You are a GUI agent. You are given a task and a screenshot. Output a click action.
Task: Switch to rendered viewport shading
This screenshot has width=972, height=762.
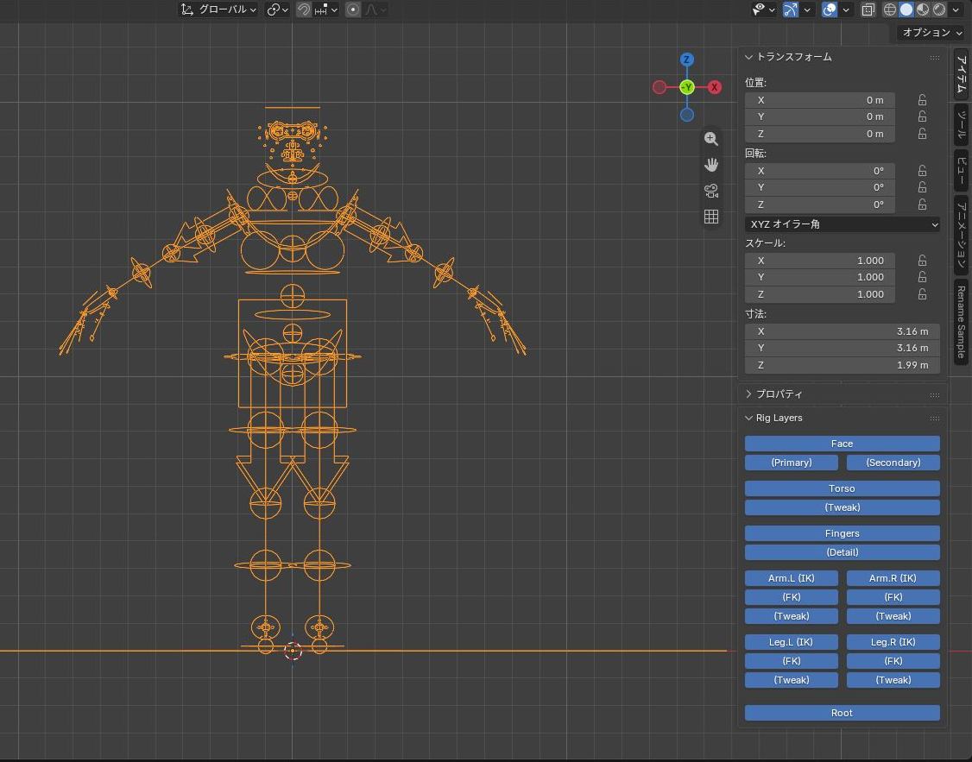[939, 9]
